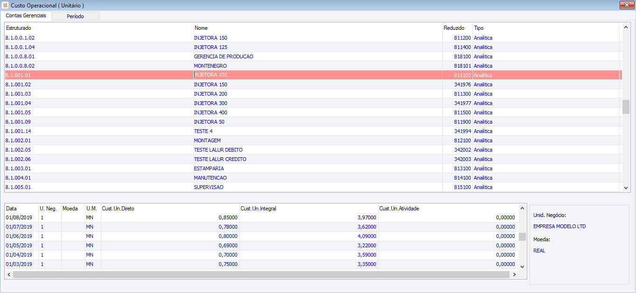
Task: Select the TESTE LALUR DEBITO row
Action: (x=313, y=150)
